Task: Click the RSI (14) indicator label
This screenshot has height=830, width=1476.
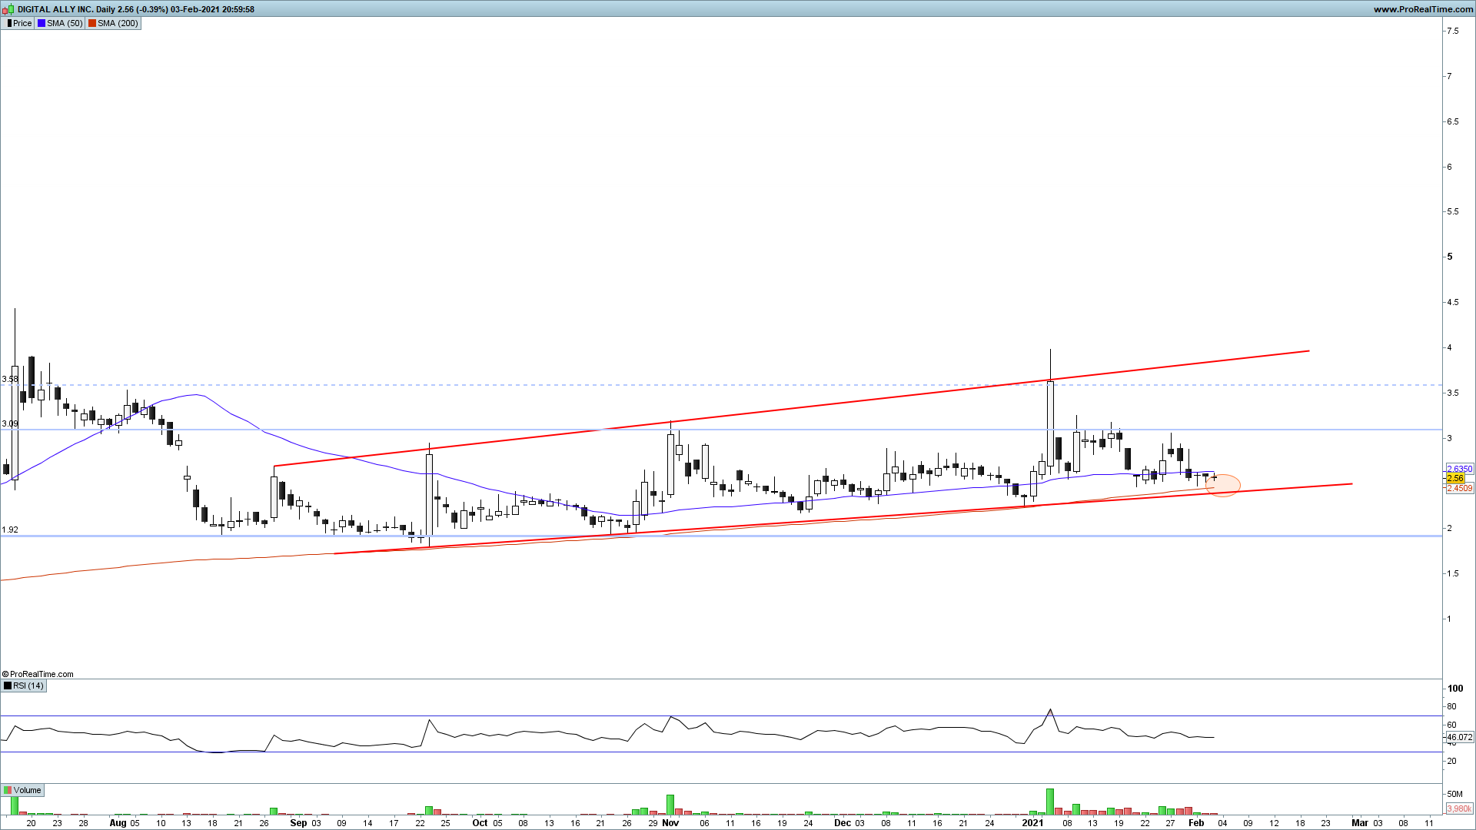Action: point(28,686)
